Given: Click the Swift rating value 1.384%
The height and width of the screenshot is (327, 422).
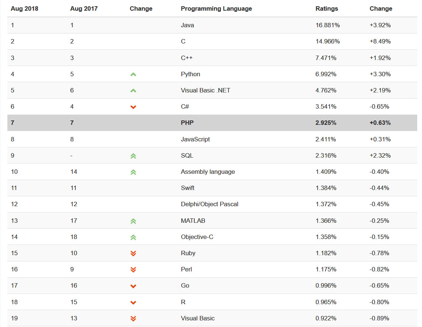Looking at the screenshot, I should click(326, 188).
